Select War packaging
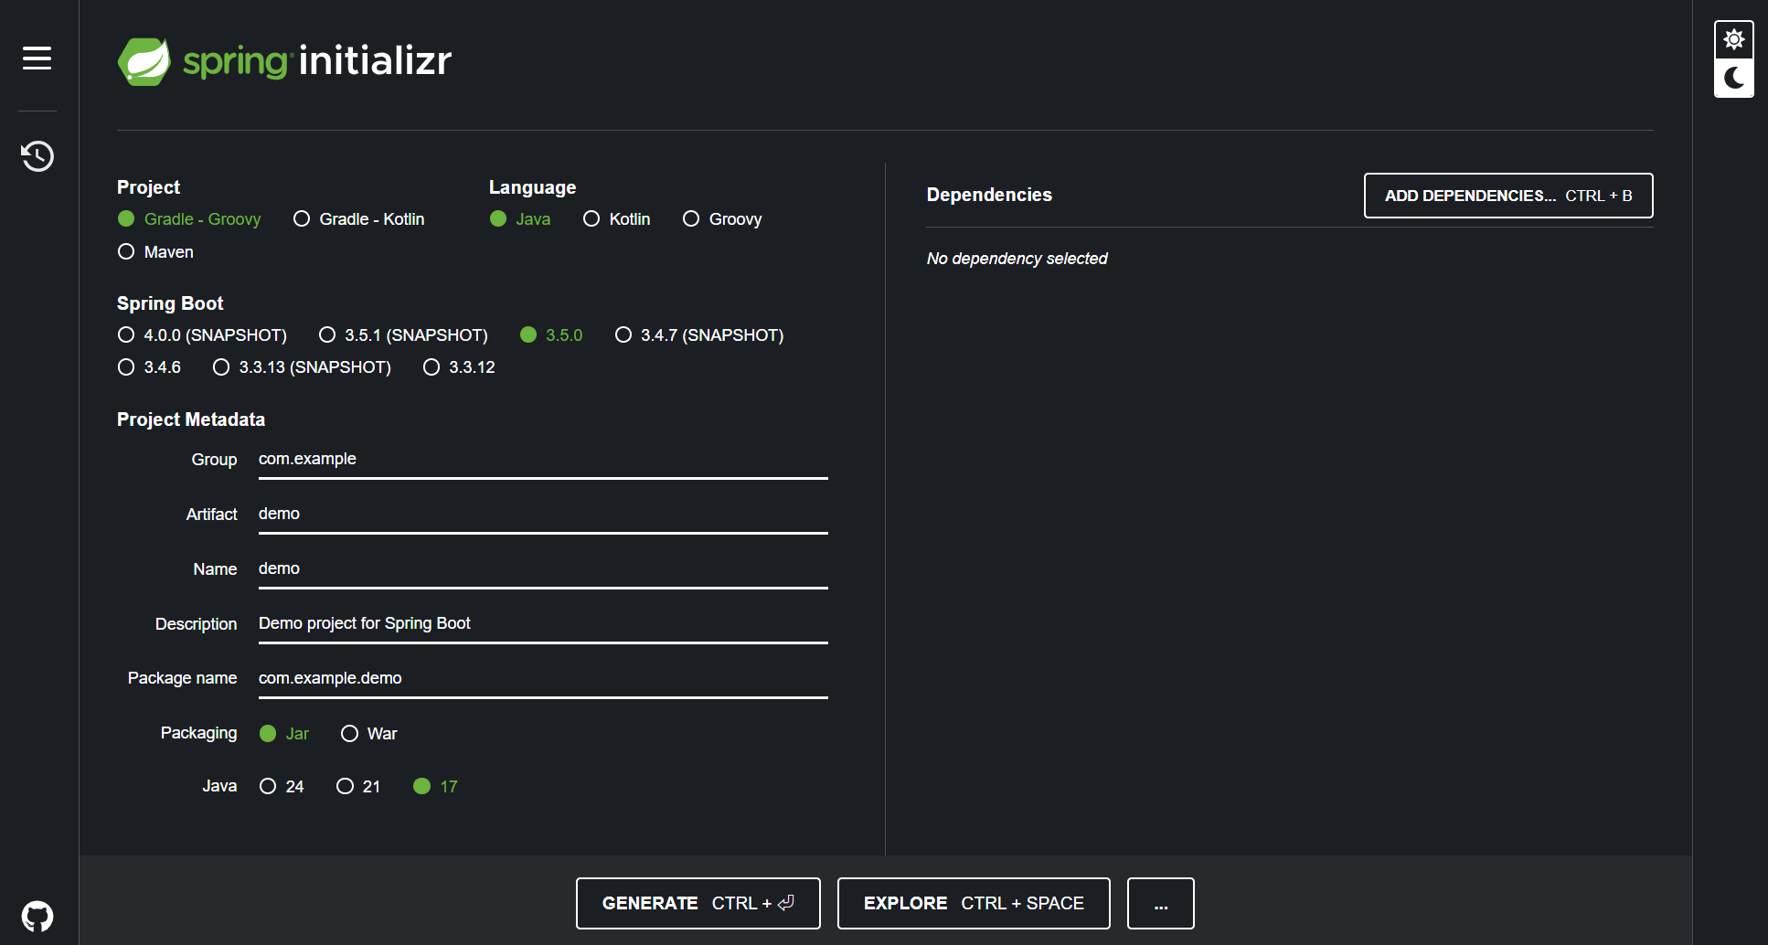 [x=368, y=734]
